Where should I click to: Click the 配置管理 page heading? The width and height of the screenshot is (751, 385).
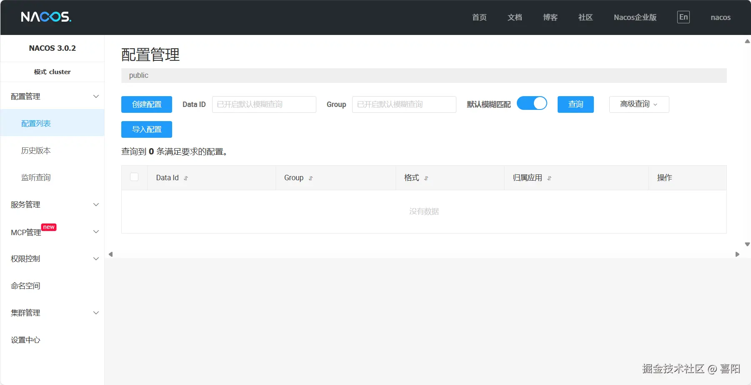150,55
